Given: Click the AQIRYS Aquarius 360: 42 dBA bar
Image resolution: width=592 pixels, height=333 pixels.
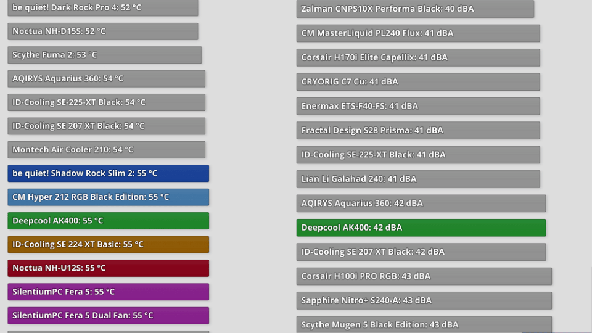Looking at the screenshot, I should pyautogui.click(x=421, y=203).
